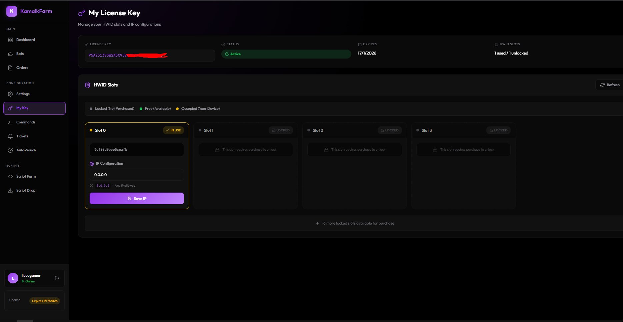This screenshot has width=623, height=322.
Task: Open Tickets via the bell icon
Action: pyautogui.click(x=10, y=136)
